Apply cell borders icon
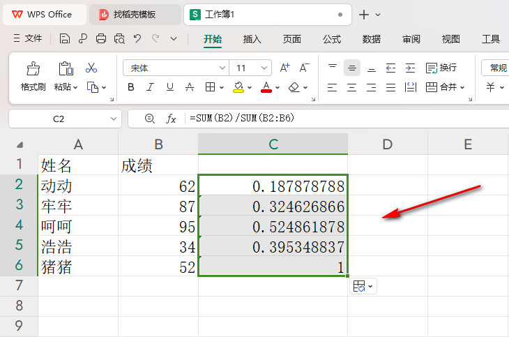This screenshot has width=509, height=337. pos(210,87)
